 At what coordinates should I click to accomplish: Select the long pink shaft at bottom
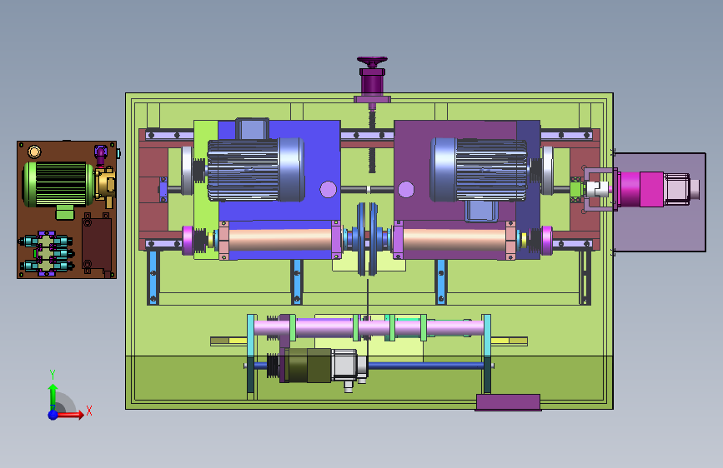coord(369,328)
